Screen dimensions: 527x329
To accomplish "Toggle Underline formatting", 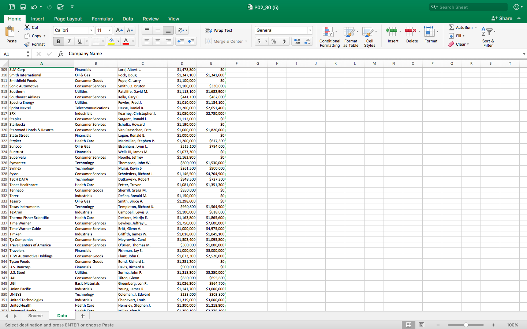I will point(79,41).
